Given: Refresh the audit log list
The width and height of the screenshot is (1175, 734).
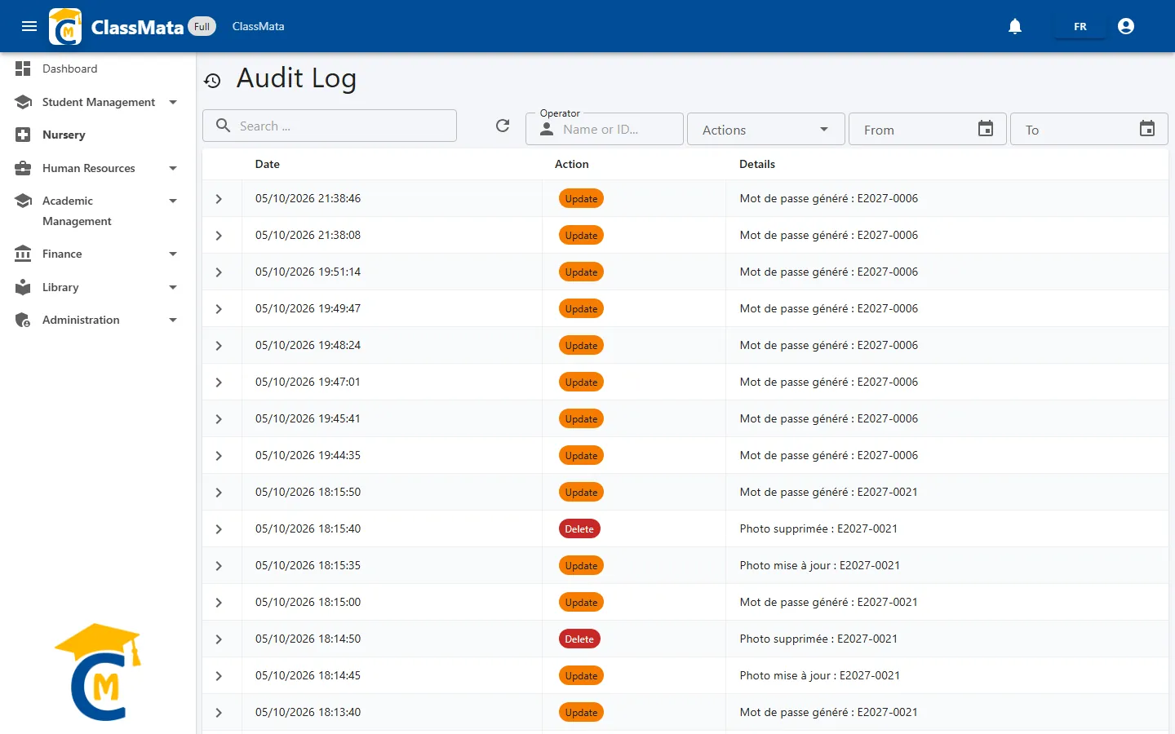Looking at the screenshot, I should (x=503, y=126).
